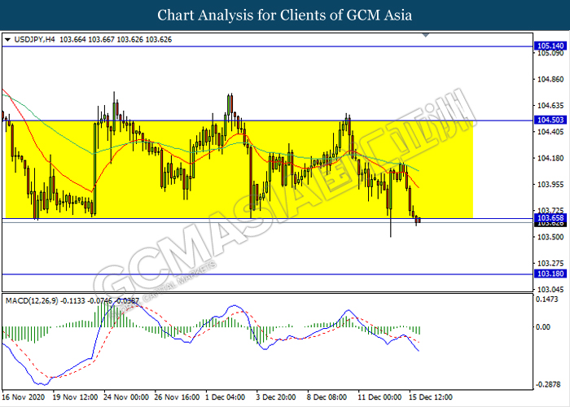The image size is (570, 407).
Task: Click the chart shift triangle marker at top
Action: [426, 35]
